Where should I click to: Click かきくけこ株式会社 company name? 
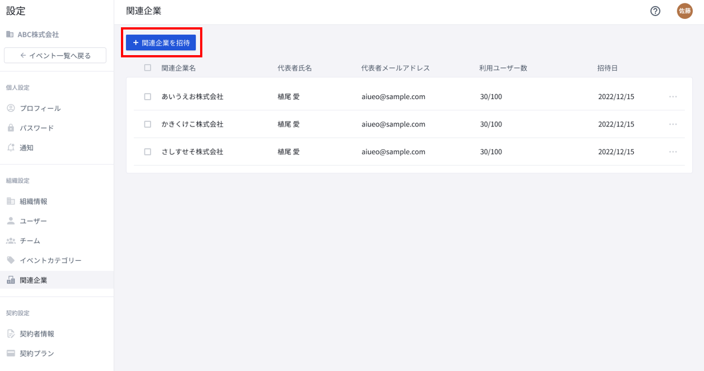click(192, 124)
